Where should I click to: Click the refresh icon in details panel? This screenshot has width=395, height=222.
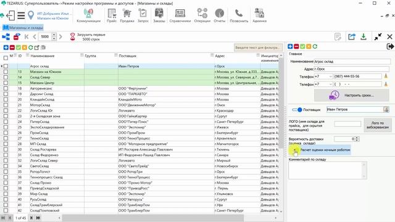point(315,47)
